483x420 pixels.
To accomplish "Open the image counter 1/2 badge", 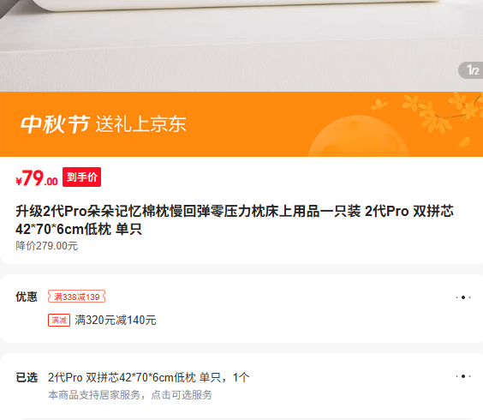I will pyautogui.click(x=471, y=70).
